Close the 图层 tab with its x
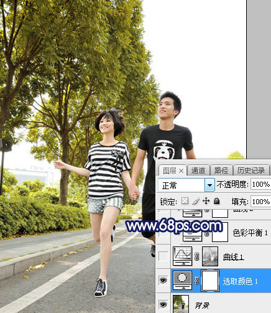This screenshot has height=313, width=271. click(181, 171)
